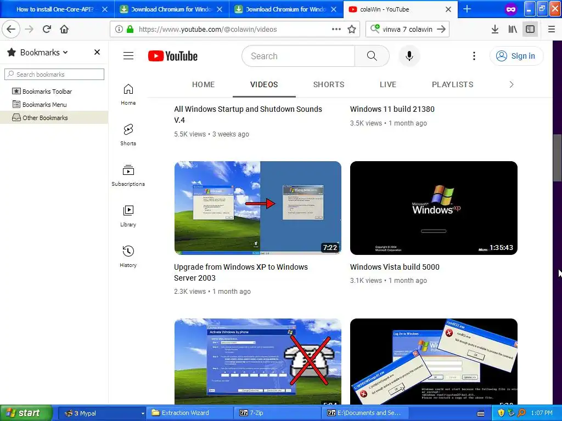The height and width of the screenshot is (421, 562).
Task: Click the page vertical scrollbar thumb
Action: [557, 158]
